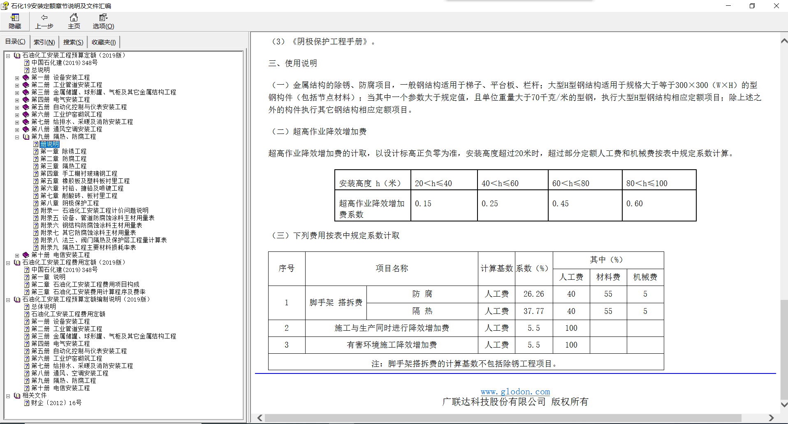Click the book icon of 第二册 工业管道安装工程
Viewport: 788px width, 424px height.
[x=26, y=85]
